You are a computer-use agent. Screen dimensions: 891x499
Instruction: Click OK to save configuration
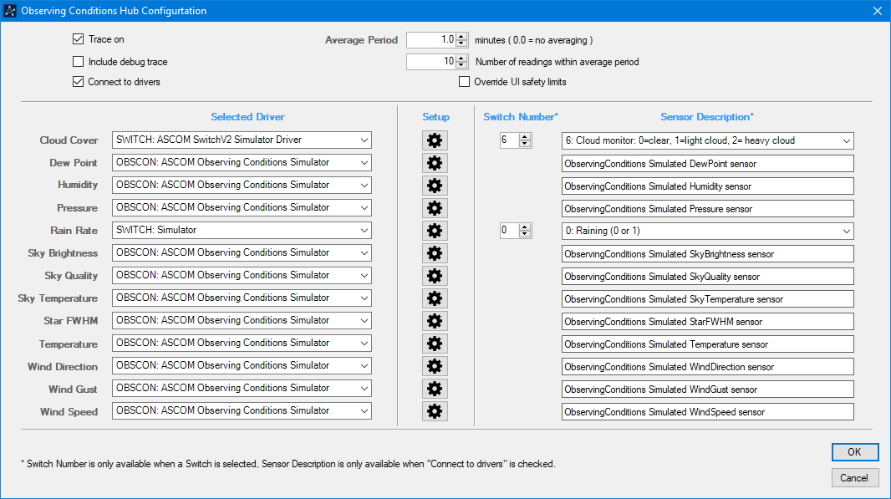click(x=854, y=452)
